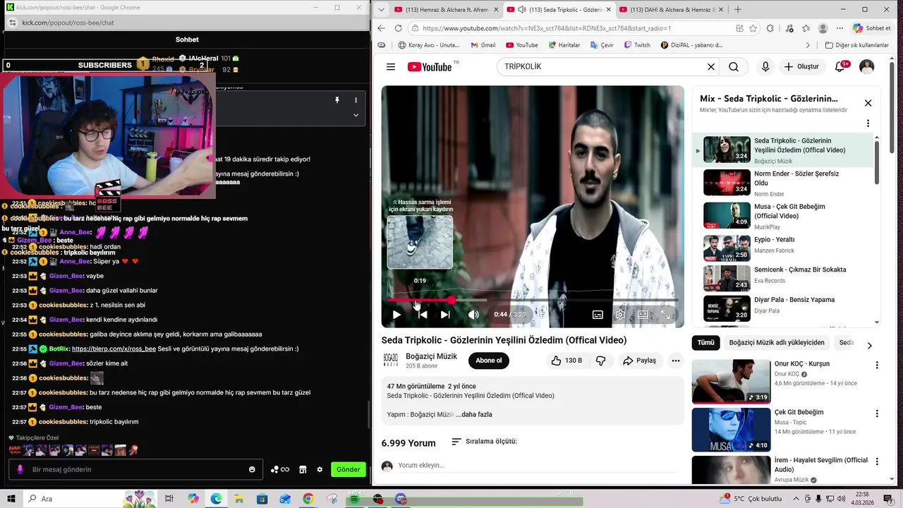Go to YouTube home via logo
The width and height of the screenshot is (903, 508).
click(430, 67)
